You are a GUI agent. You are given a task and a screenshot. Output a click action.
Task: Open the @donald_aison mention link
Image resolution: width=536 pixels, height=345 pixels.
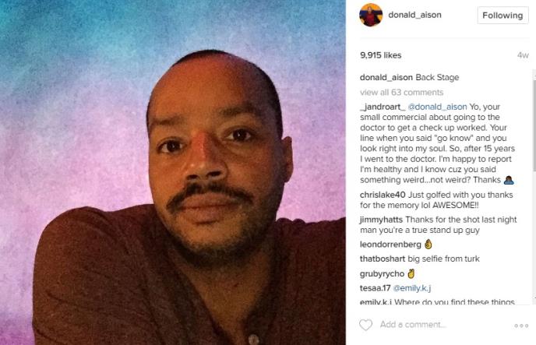pyautogui.click(x=437, y=107)
